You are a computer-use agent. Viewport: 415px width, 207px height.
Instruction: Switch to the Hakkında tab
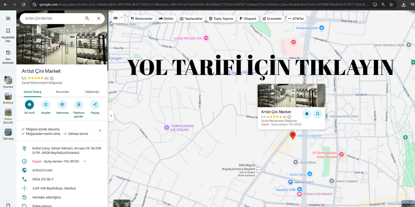tap(92, 92)
